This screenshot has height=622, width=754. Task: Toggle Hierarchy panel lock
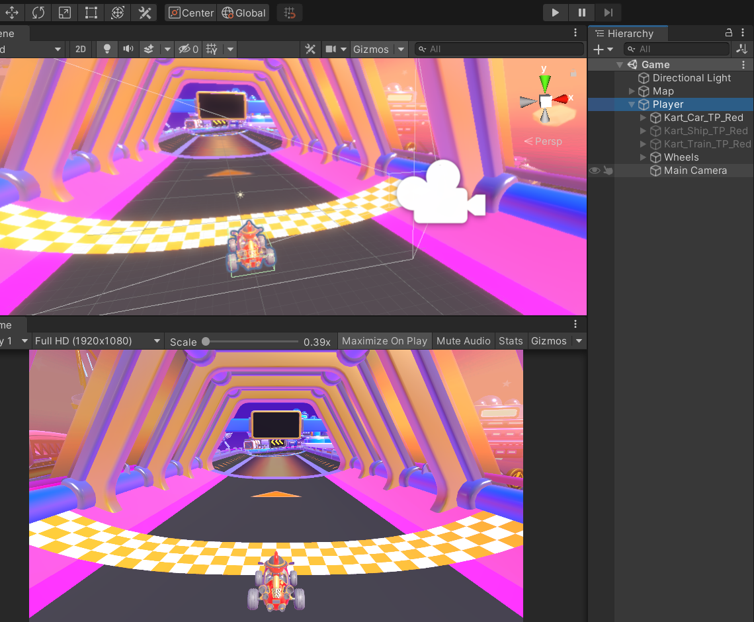point(728,32)
